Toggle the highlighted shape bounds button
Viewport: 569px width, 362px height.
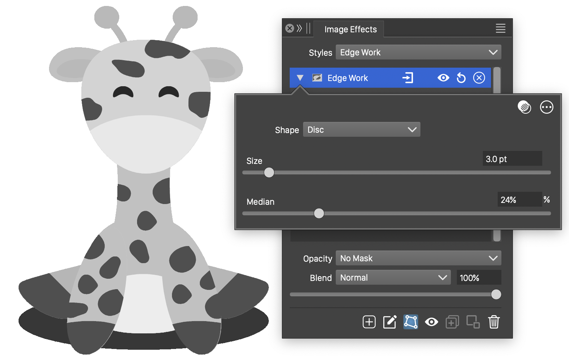click(x=410, y=322)
